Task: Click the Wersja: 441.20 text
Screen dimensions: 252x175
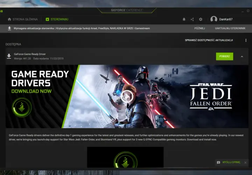Action: [x=22, y=59]
